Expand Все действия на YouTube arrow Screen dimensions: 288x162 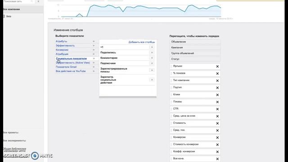pyautogui.click(x=94, y=71)
